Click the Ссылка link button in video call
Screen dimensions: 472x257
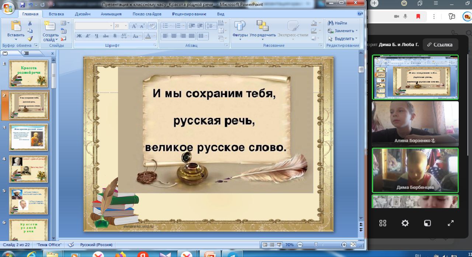441,45
